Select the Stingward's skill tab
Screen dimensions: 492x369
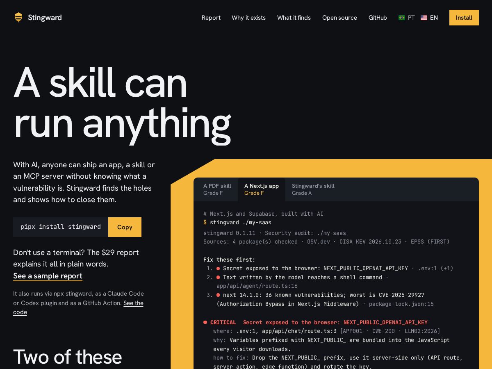[313, 189]
